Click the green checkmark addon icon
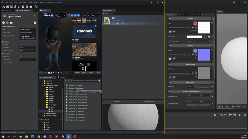 3,23
